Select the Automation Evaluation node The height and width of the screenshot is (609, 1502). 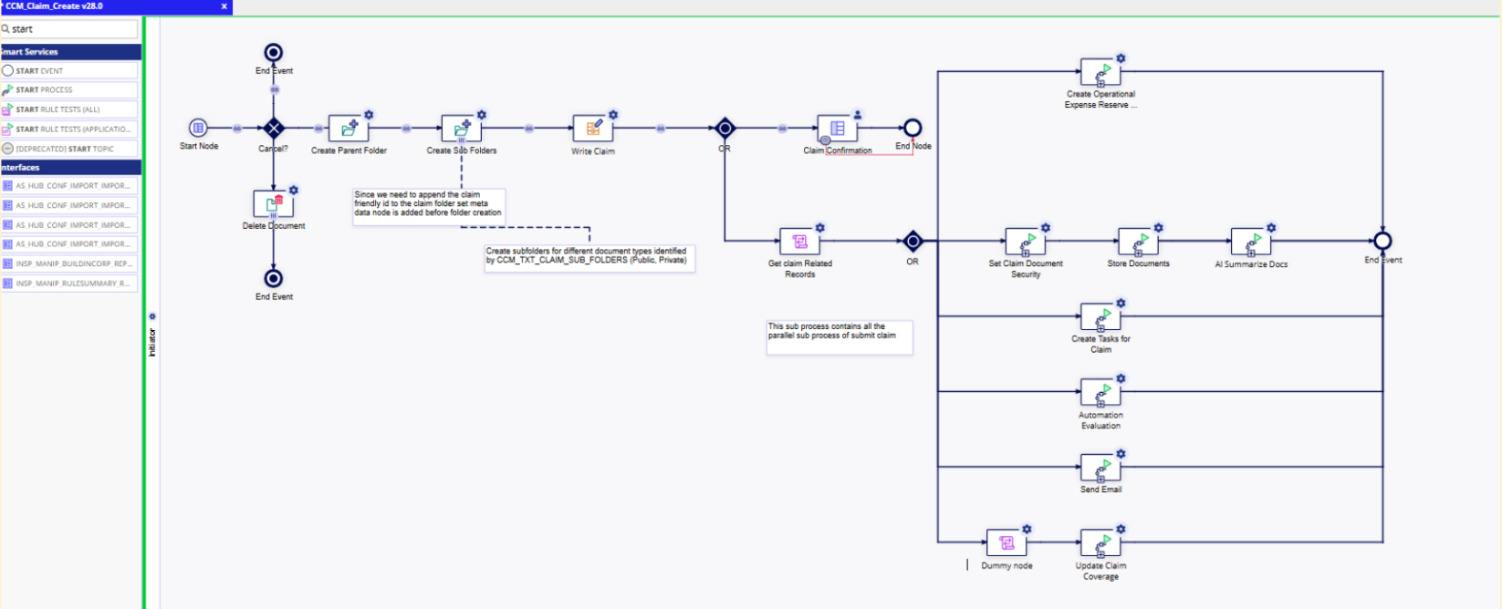pos(1100,392)
